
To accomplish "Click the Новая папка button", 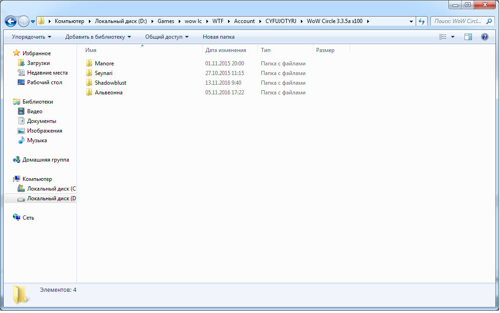I will (218, 37).
